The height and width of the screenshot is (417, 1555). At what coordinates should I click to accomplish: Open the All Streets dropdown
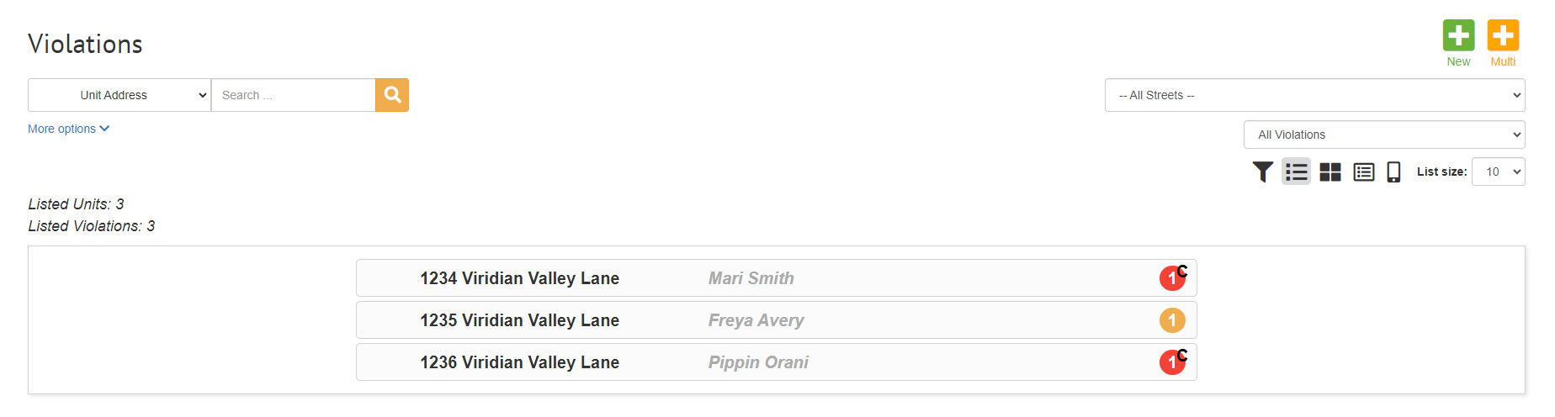(x=1314, y=95)
